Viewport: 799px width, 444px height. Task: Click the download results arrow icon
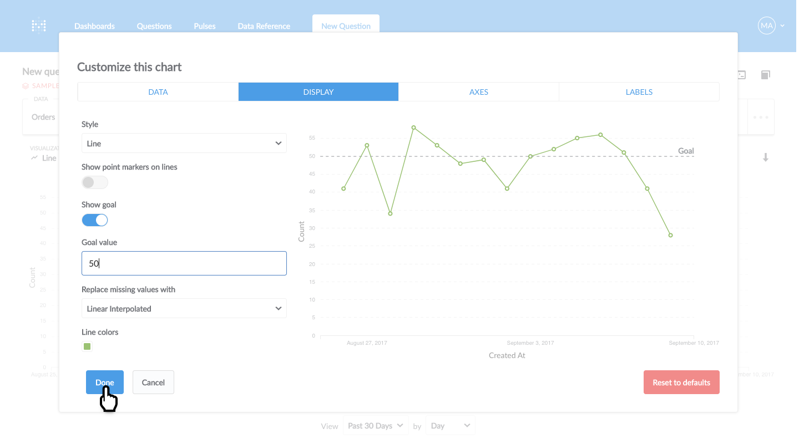click(766, 157)
